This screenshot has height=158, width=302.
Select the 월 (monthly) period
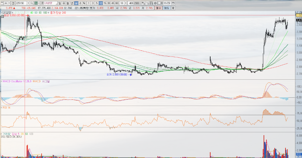pos(68,3)
